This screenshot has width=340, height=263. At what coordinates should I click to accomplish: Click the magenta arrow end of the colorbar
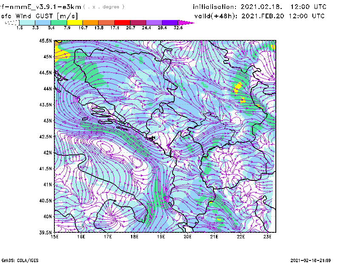pyautogui.click(x=186, y=23)
